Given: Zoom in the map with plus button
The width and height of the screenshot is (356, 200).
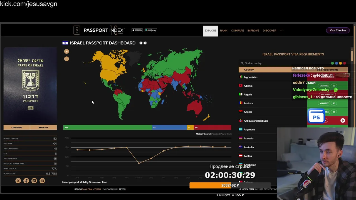Looking at the screenshot, I should [66, 51].
